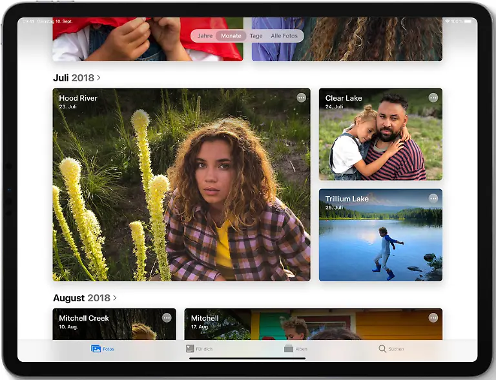Open more options on Mitchell 17. Aug. card
Viewport: 496px width, 380px height.
pyautogui.click(x=433, y=317)
